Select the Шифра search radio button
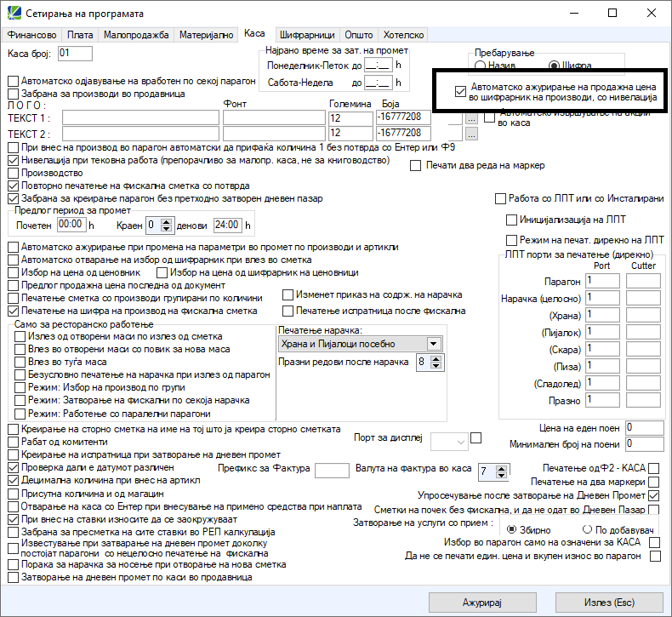Screen dimensions: 672x617 pyautogui.click(x=554, y=66)
